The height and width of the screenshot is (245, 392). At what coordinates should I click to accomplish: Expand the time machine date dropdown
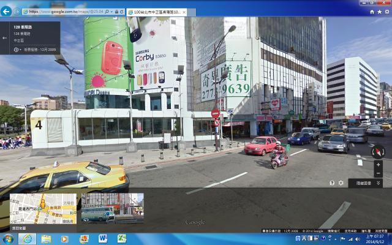point(20,50)
